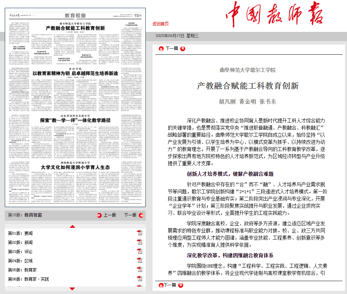The height and width of the screenshot is (294, 347).
Task: Click the red right-arrow icon above the article
Action: coord(183,49)
